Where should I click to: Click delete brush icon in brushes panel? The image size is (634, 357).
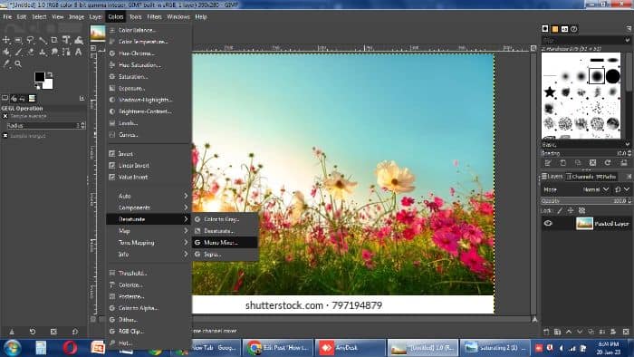click(x=592, y=163)
